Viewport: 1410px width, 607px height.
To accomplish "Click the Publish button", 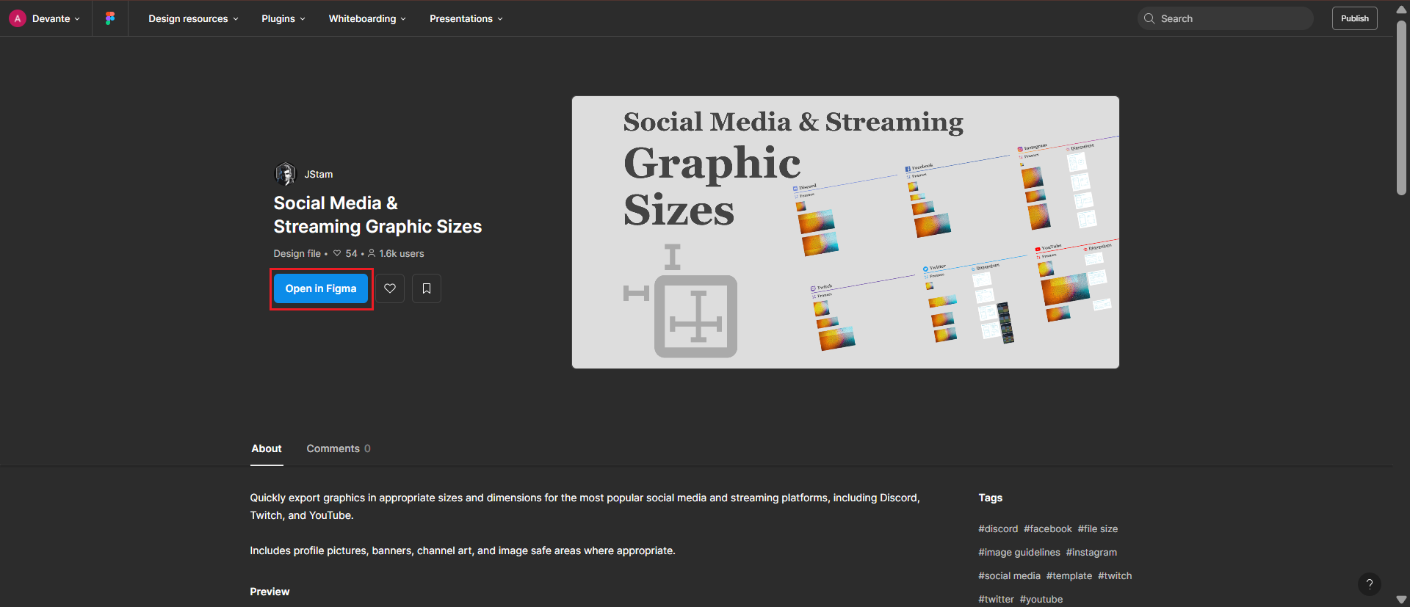I will pos(1355,18).
